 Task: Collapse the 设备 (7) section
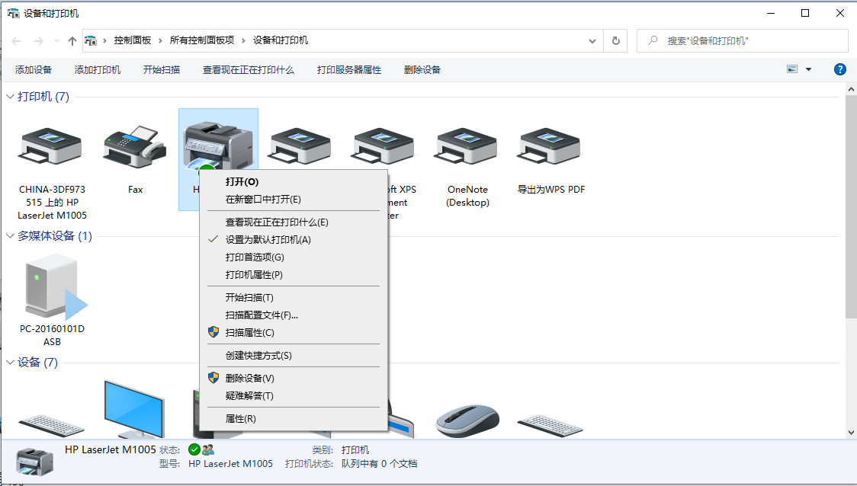click(x=8, y=363)
